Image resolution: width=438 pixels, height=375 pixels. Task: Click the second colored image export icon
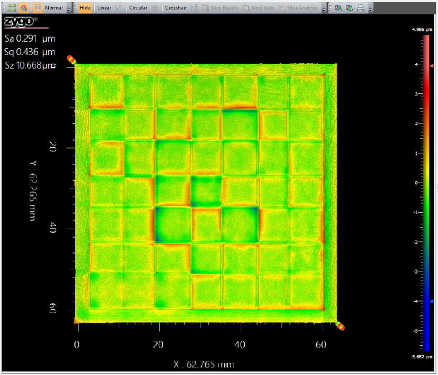click(x=349, y=8)
